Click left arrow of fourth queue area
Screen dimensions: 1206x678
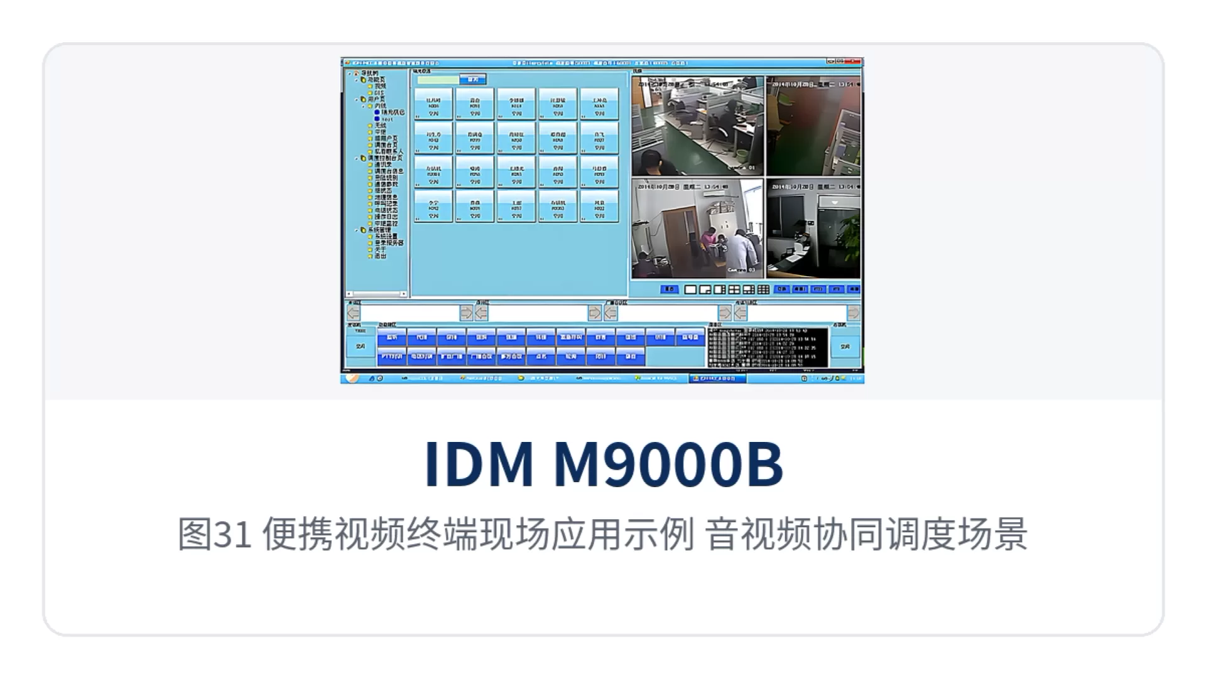[741, 313]
